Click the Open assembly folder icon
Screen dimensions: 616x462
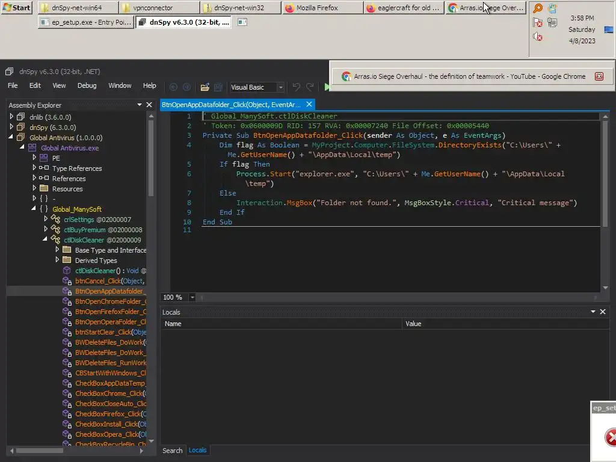coord(205,87)
